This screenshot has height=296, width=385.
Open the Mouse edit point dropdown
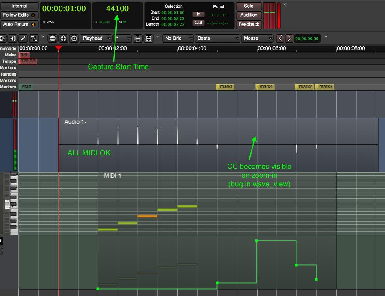tap(257, 38)
